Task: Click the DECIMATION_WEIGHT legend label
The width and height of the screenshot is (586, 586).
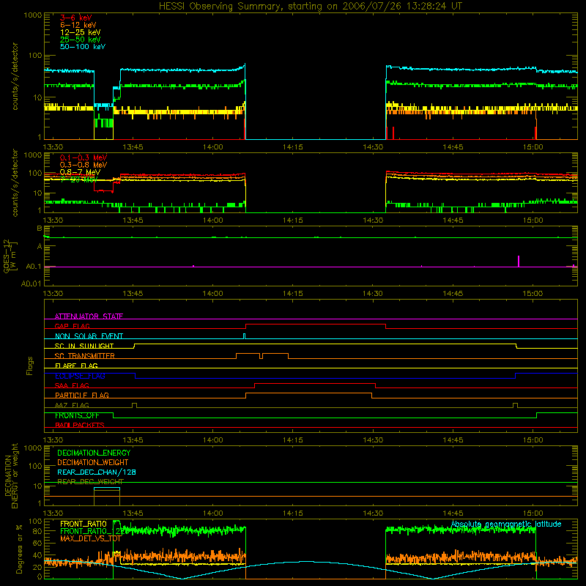Action: pos(93,462)
